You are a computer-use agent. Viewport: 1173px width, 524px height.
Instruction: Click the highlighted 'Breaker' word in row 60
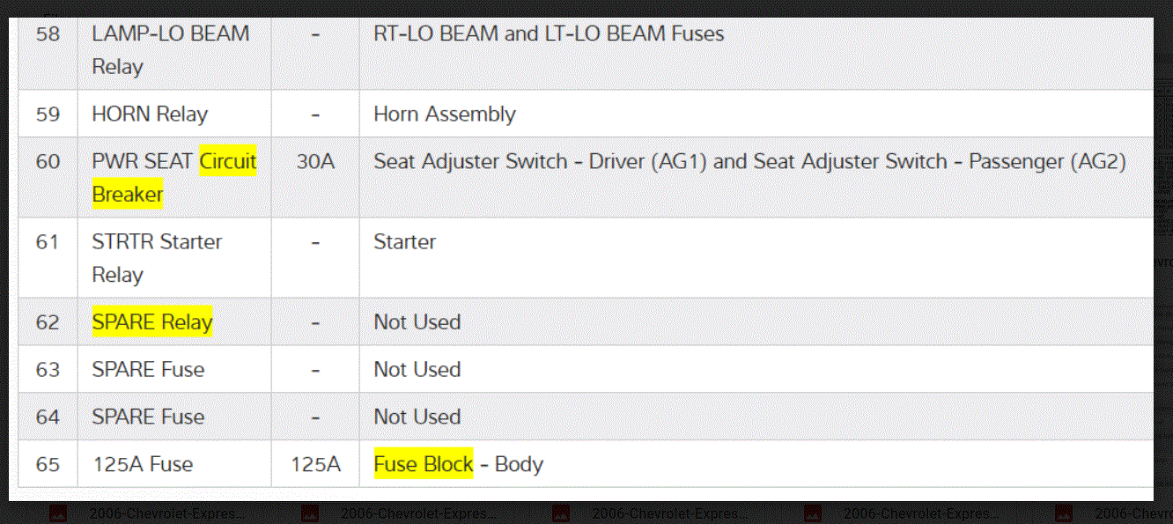pyautogui.click(x=128, y=194)
